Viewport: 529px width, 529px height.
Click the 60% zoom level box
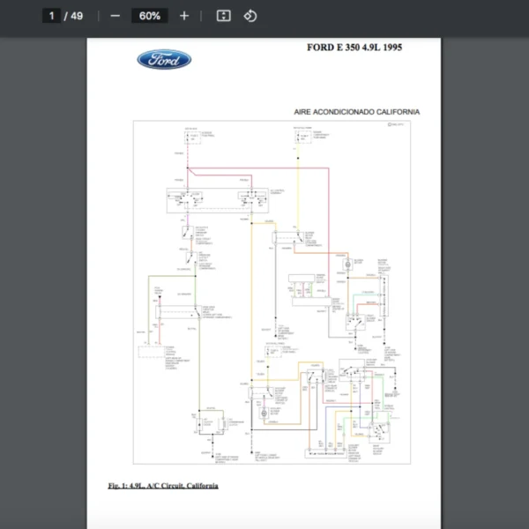(x=149, y=16)
